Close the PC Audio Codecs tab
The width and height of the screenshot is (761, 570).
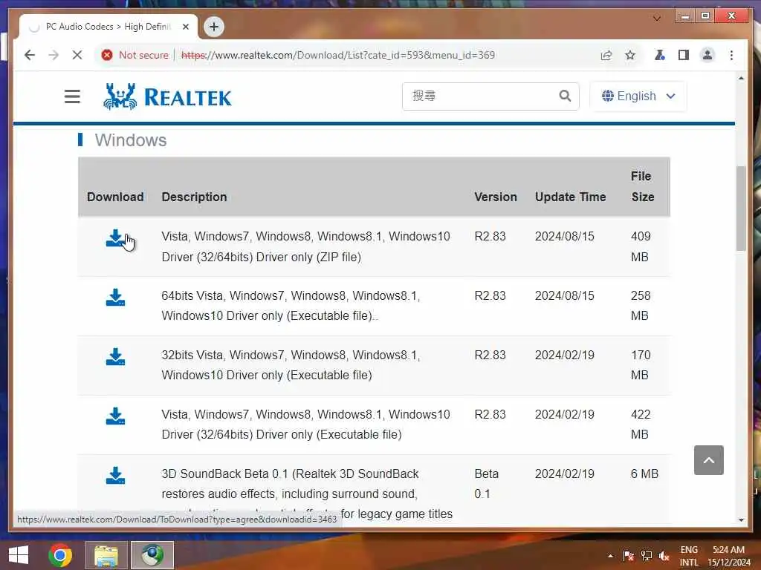point(185,27)
